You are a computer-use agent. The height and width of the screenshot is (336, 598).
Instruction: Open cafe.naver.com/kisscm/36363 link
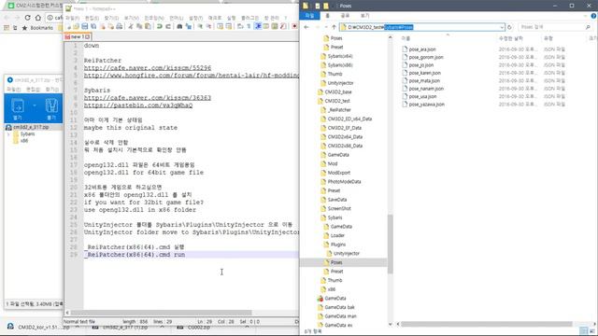[x=148, y=98]
